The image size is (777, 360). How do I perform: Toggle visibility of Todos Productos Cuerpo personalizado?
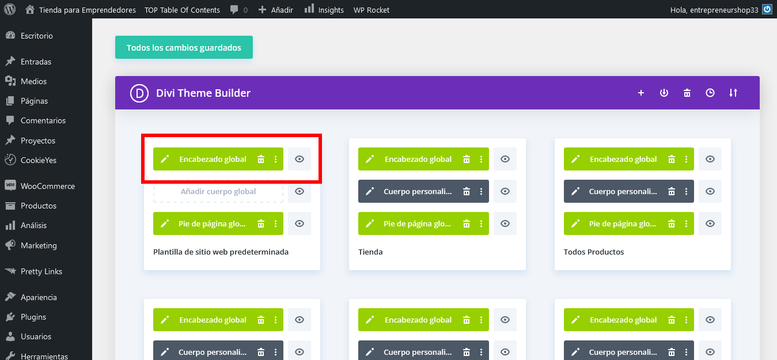click(x=710, y=191)
